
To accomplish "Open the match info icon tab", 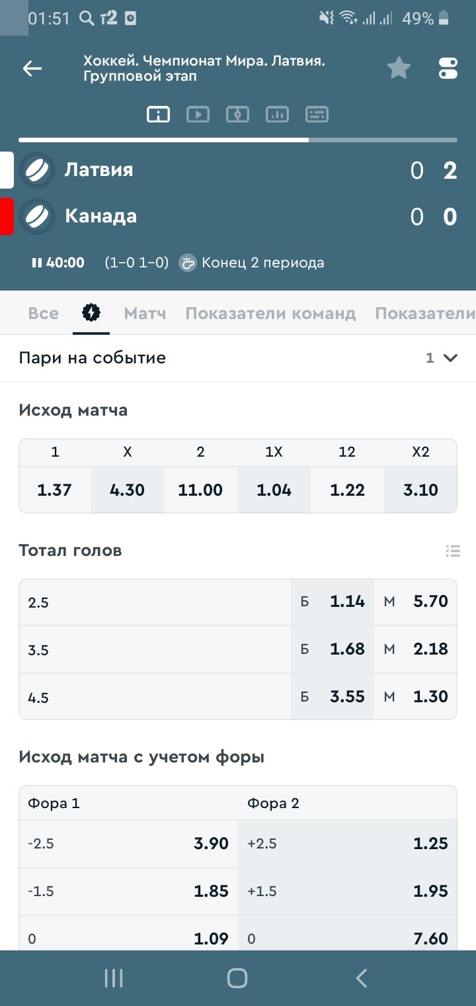I will pos(158,114).
